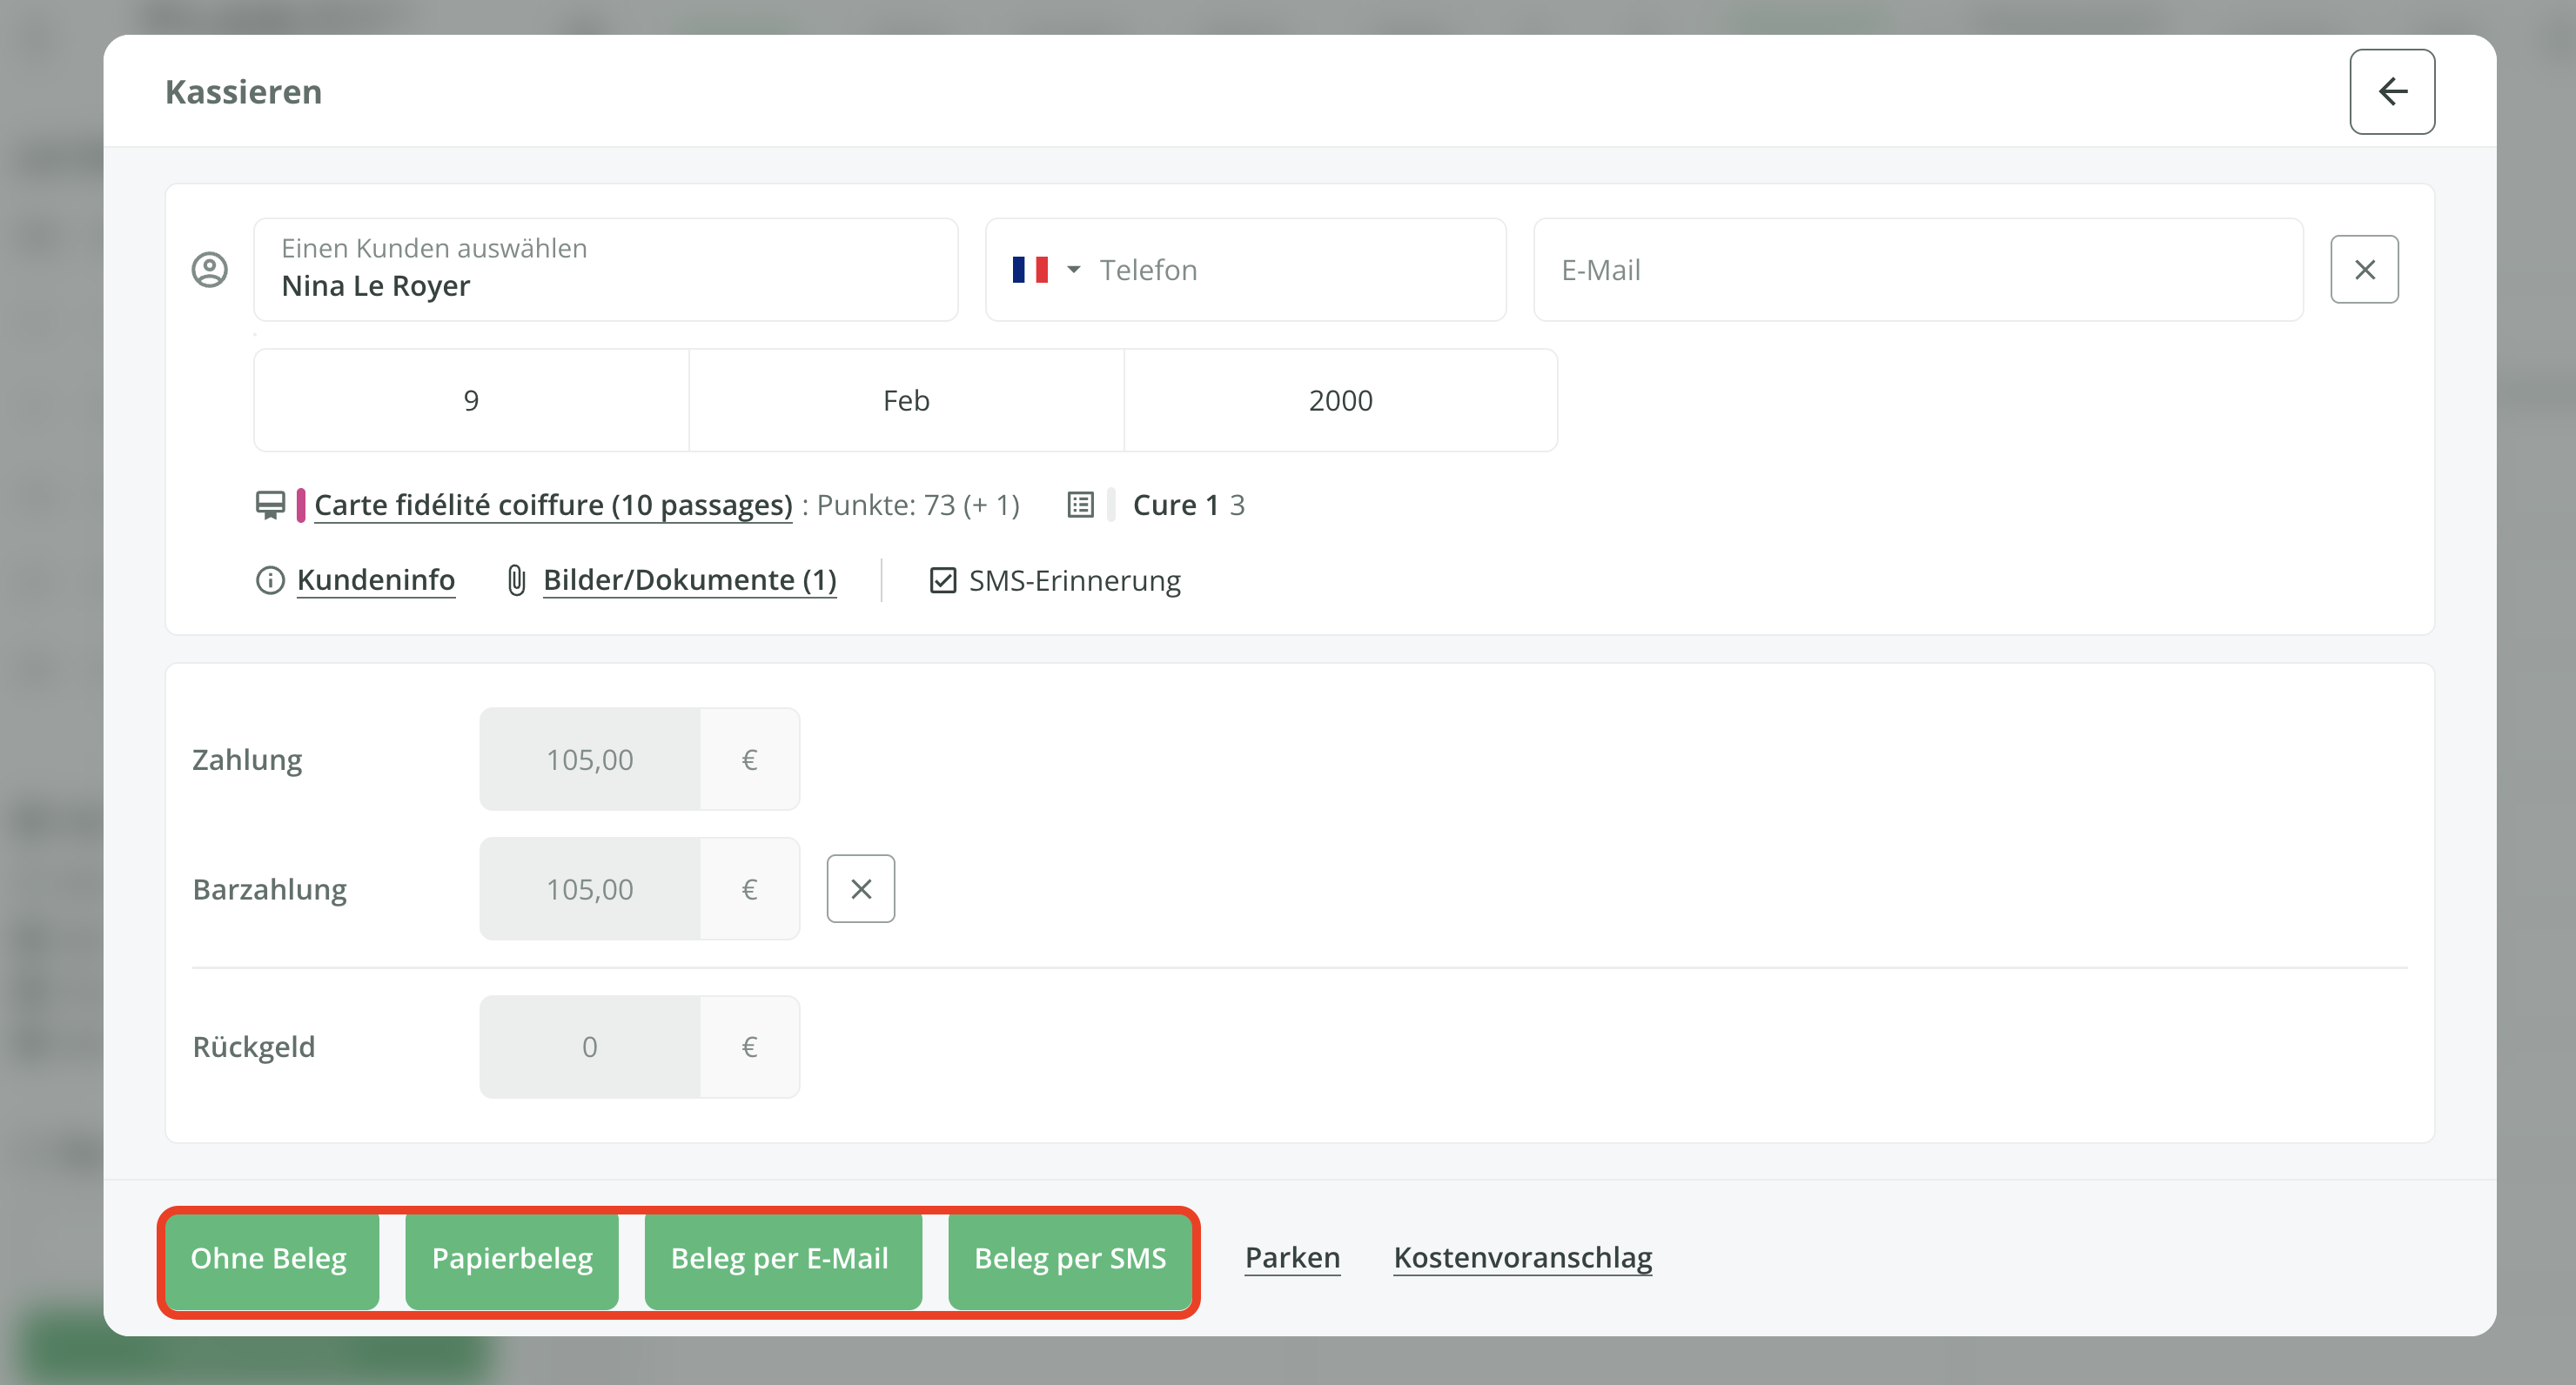Screen dimensions: 2576x1385
Task: Click the Cure list icon
Action: [x=1080, y=505]
